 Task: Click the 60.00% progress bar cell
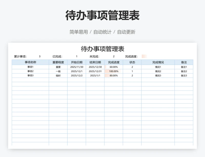click(x=114, y=67)
